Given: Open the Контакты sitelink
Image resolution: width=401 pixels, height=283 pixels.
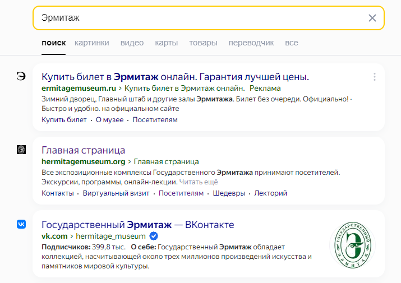Looking at the screenshot, I should coord(58,193).
